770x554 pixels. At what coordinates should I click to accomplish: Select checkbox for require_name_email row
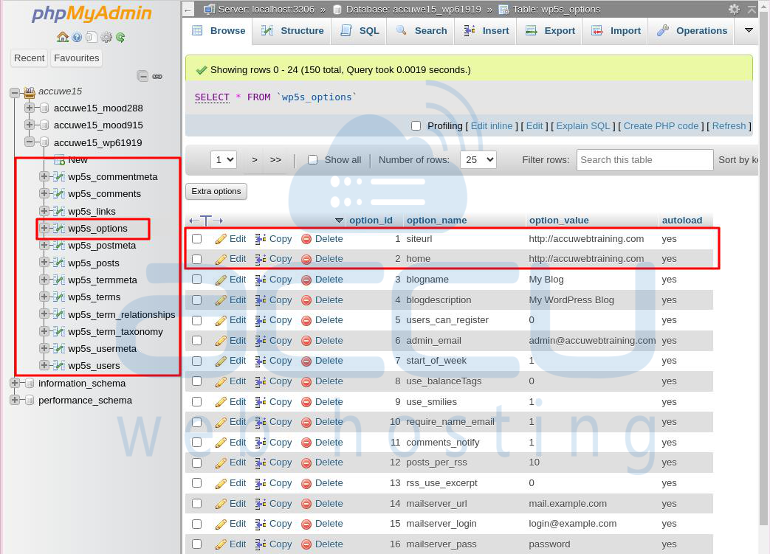coord(197,422)
